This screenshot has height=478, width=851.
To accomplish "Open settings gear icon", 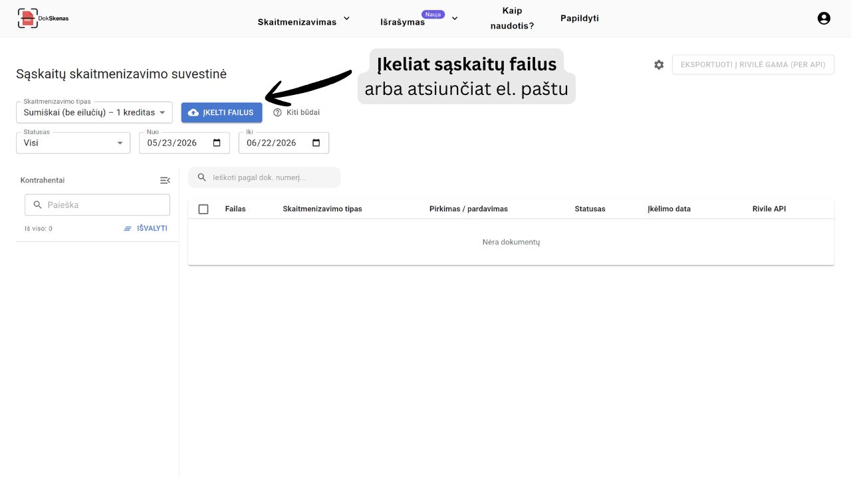I will click(659, 64).
